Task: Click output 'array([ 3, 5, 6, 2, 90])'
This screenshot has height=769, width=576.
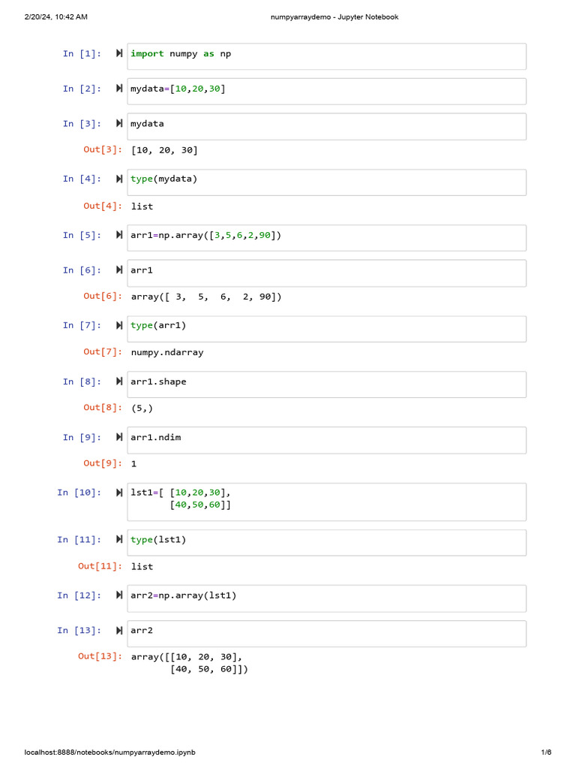Action: point(206,297)
